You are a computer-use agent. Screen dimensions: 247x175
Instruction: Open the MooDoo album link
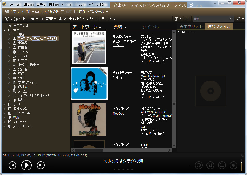coord(118,113)
